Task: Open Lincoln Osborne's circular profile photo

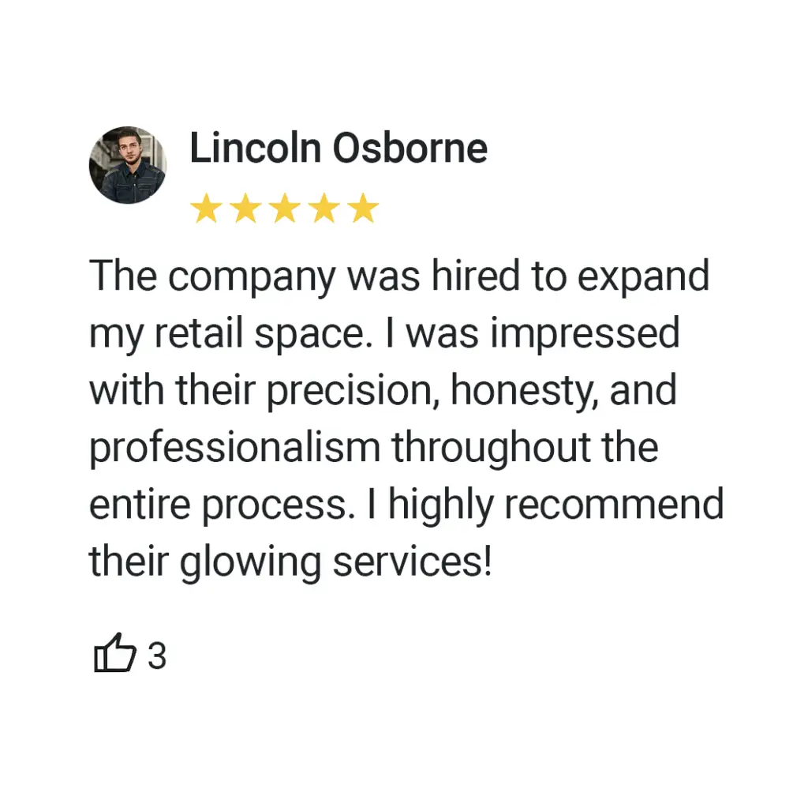Action: click(x=127, y=165)
